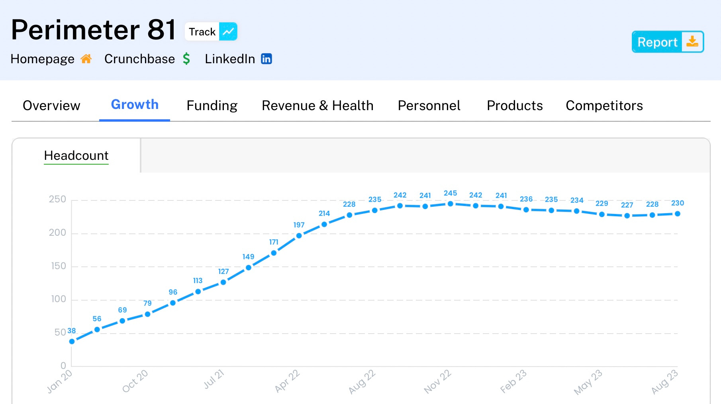Click the data point labeled 38
721x404 pixels.
(x=72, y=341)
